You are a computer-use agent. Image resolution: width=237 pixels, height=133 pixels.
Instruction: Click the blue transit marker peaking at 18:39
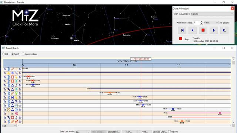(x=143, y=105)
